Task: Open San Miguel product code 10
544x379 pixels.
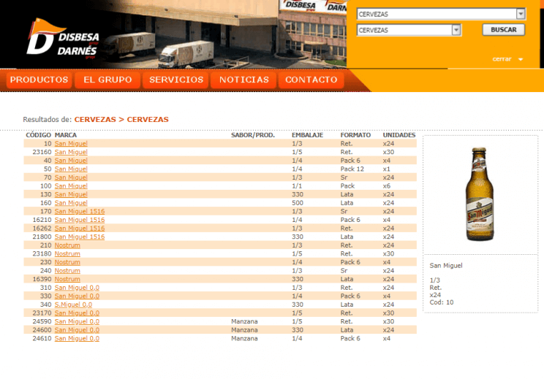Action: (71, 143)
